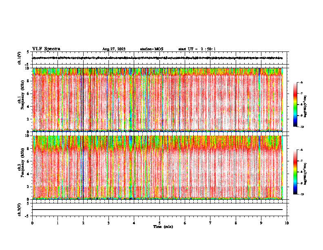The width and height of the screenshot is (323, 250).
Task: Click time axis tick label "1"
Action: tap(58, 223)
